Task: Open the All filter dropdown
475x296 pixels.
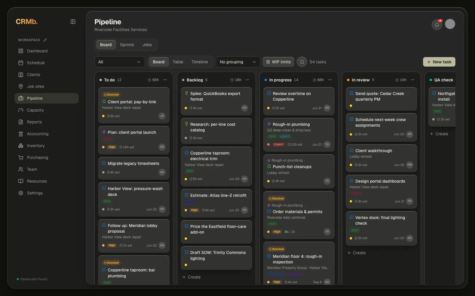Action: (120, 62)
